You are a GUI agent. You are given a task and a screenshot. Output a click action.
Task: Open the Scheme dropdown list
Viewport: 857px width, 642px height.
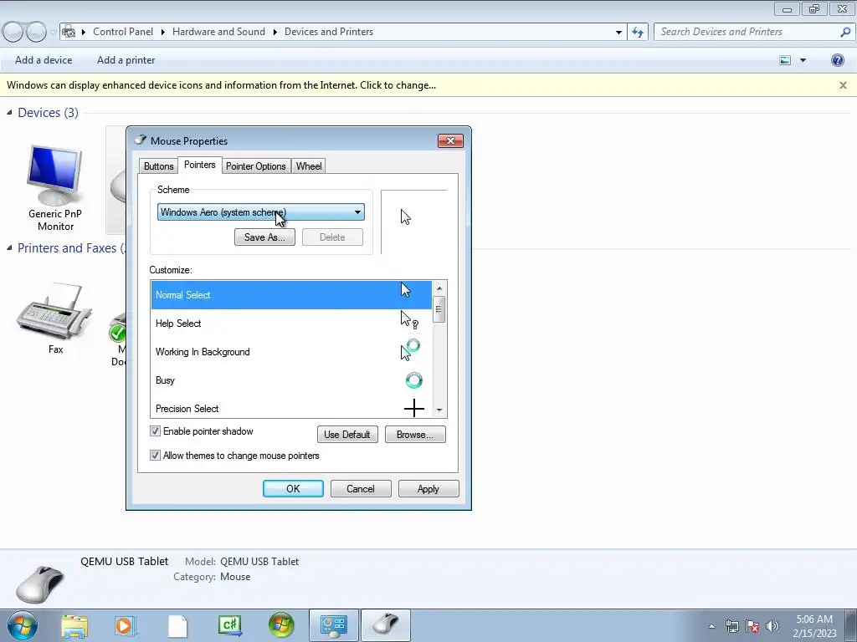(x=261, y=212)
